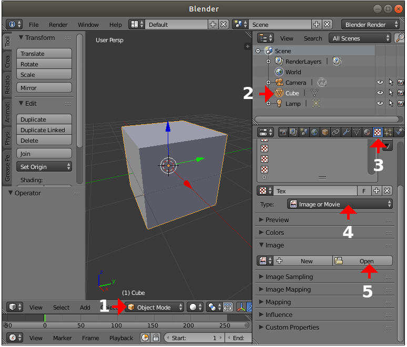Click the Camera object icon in outliner
This screenshot has height=347, width=407.
279,82
